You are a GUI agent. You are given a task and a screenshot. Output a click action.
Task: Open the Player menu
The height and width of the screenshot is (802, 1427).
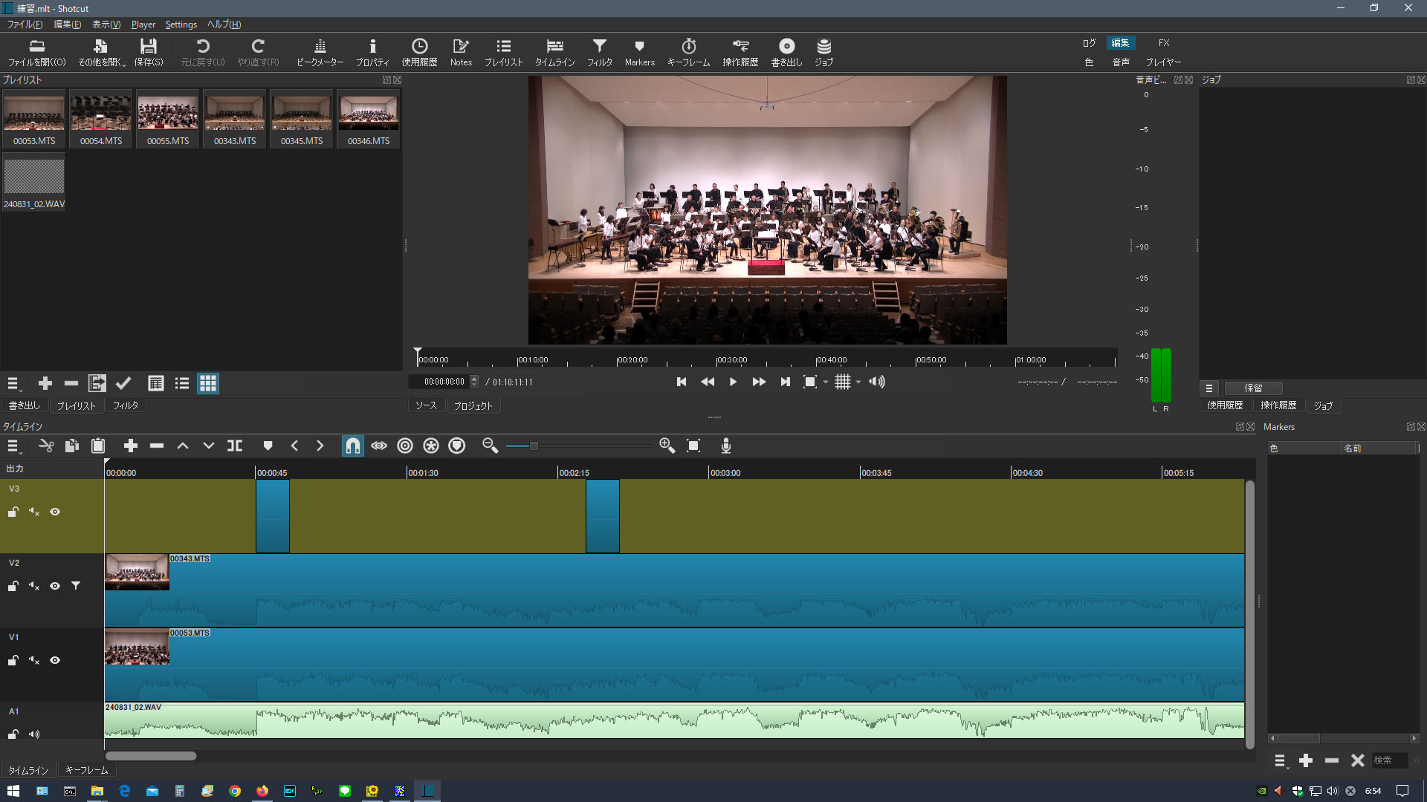click(x=143, y=25)
